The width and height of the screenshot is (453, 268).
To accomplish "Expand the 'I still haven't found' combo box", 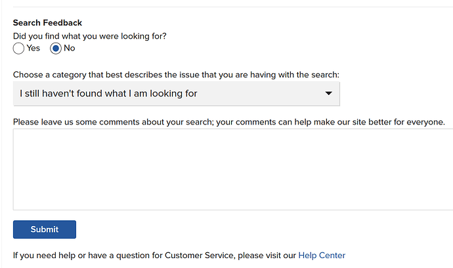I will pyautogui.click(x=176, y=94).
